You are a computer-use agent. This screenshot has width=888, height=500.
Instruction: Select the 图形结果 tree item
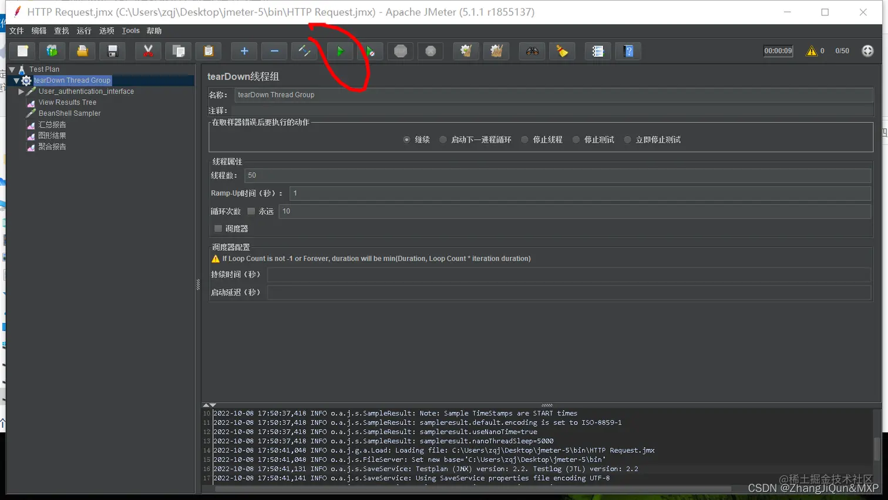coord(52,136)
